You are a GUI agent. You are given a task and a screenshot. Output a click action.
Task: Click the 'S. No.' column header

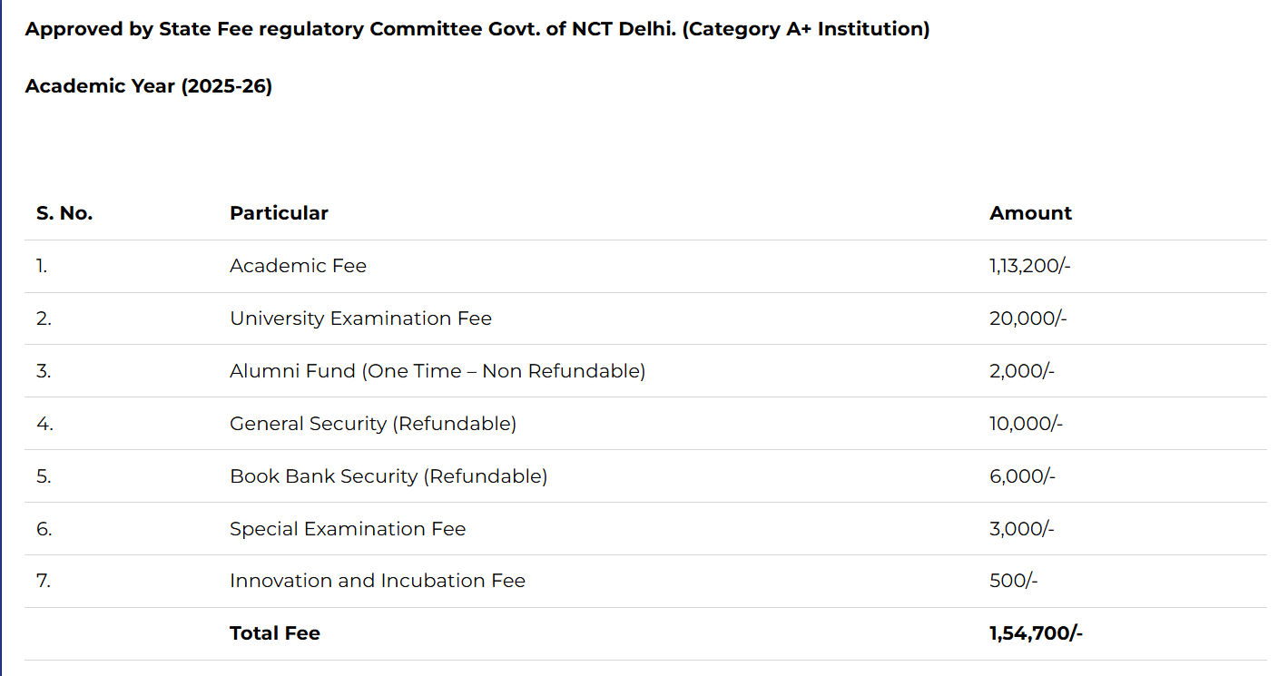(x=64, y=213)
